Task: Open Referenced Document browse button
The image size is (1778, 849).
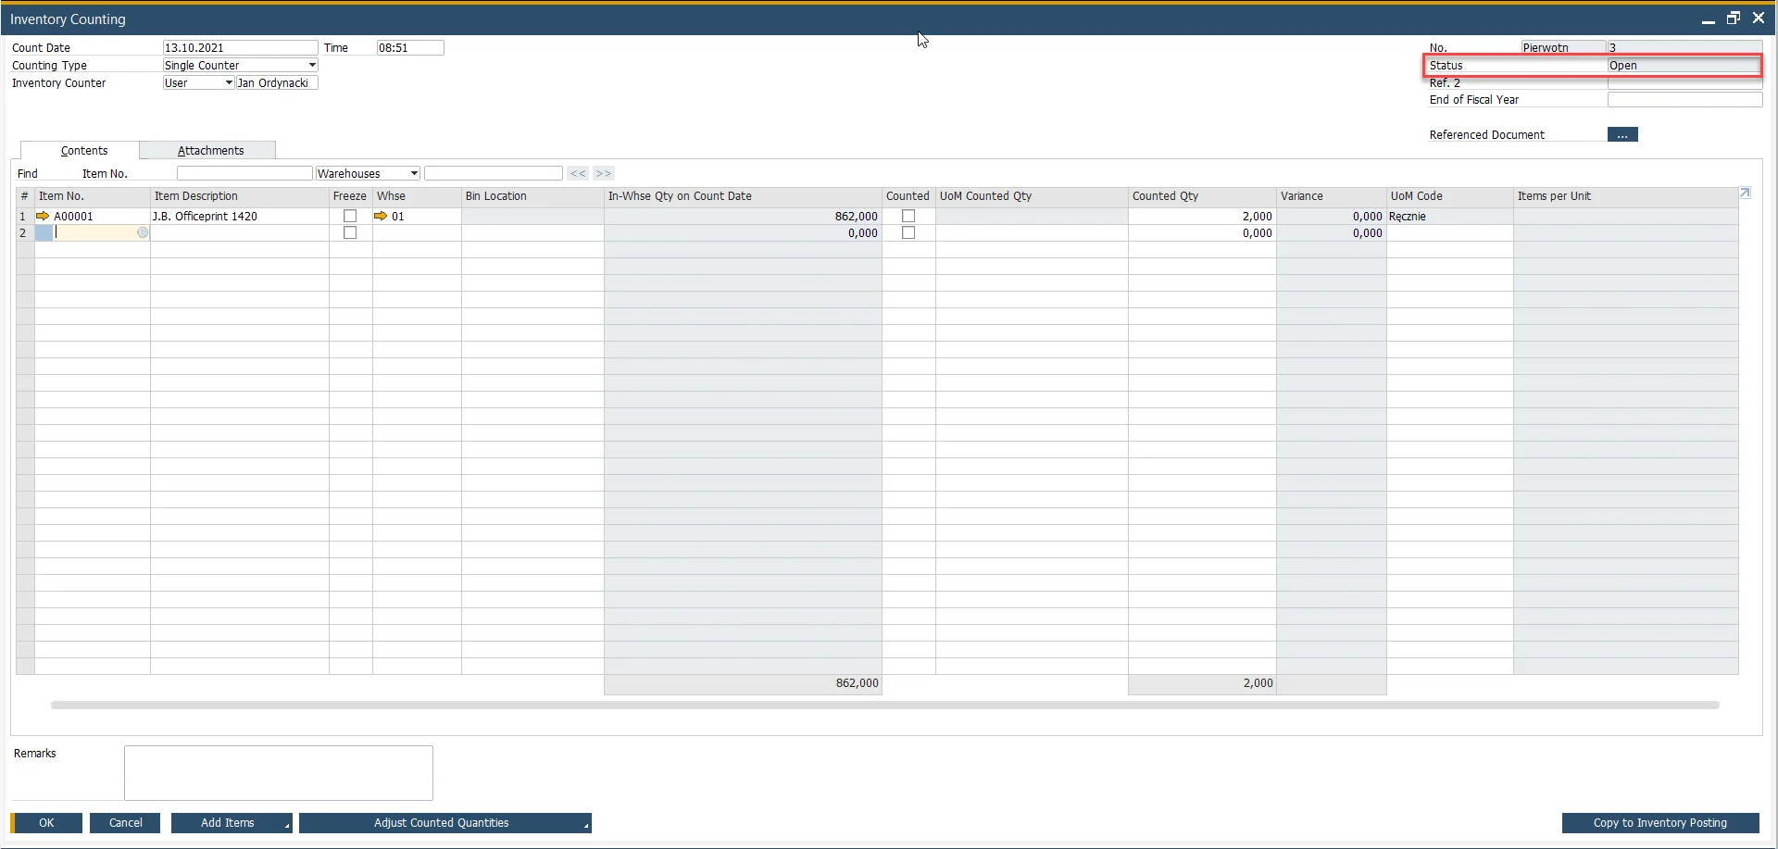Action: click(1621, 135)
